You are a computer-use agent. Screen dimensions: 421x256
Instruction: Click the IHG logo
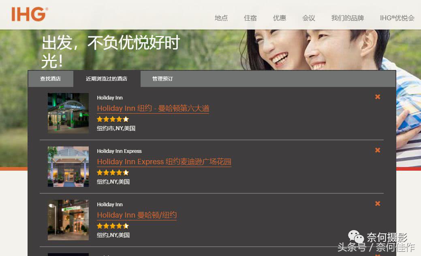click(30, 14)
